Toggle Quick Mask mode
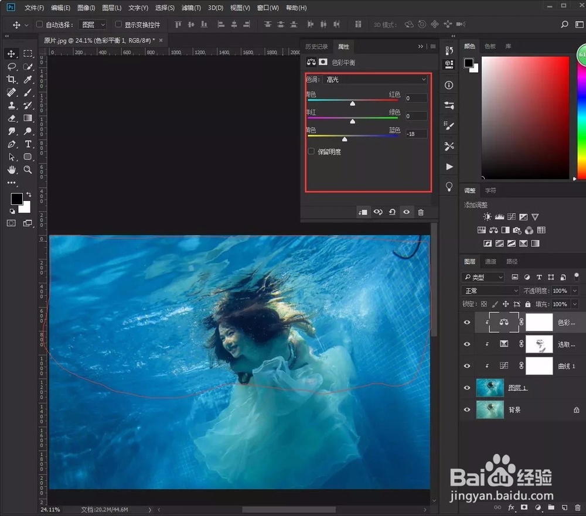586x516 pixels. coord(11,223)
